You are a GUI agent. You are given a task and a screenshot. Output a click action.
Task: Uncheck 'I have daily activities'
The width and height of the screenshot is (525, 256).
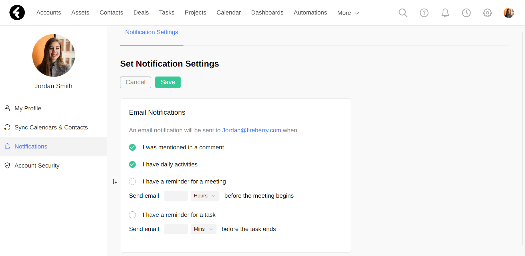[132, 164]
